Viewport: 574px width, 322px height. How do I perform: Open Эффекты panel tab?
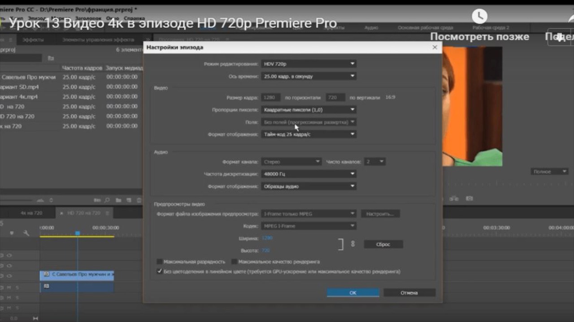[33, 40]
